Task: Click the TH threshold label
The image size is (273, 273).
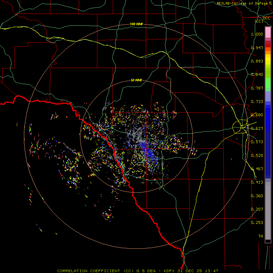Action: [x=261, y=236]
